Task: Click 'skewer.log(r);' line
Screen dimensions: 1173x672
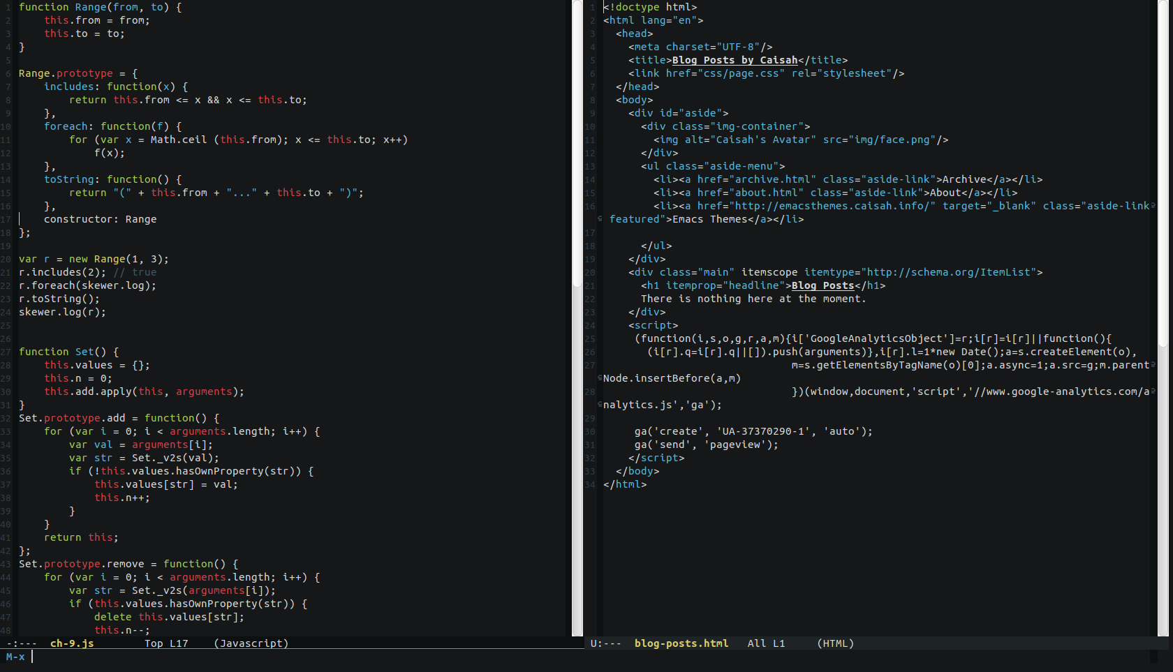Action: coord(62,312)
